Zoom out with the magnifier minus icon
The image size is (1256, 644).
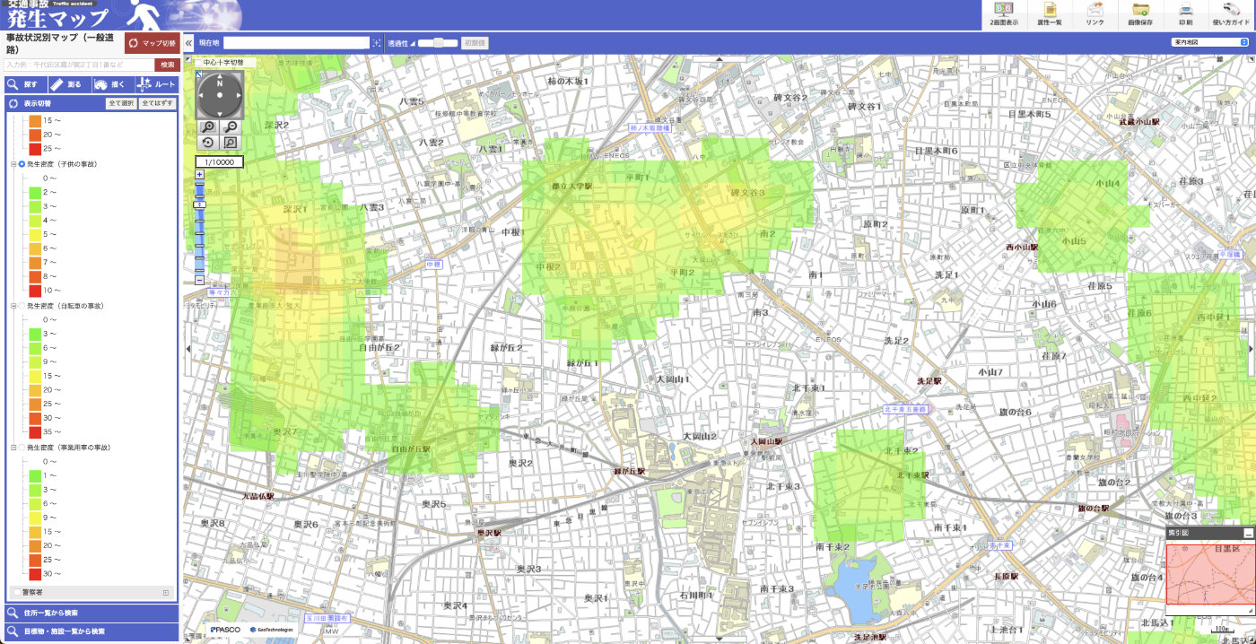(231, 128)
